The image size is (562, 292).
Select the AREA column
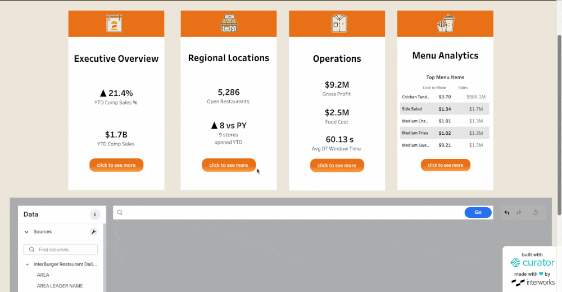[x=43, y=275]
